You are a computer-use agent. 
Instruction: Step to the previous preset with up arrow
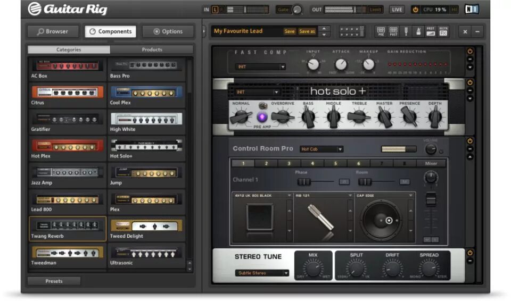point(324,29)
